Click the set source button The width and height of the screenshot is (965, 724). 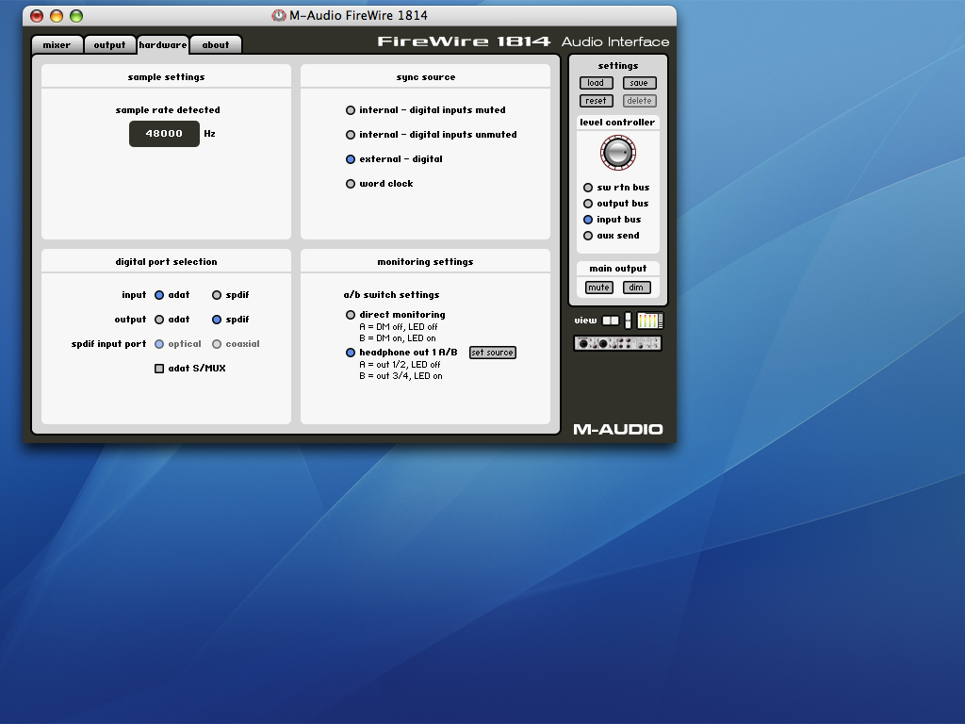[x=492, y=353]
